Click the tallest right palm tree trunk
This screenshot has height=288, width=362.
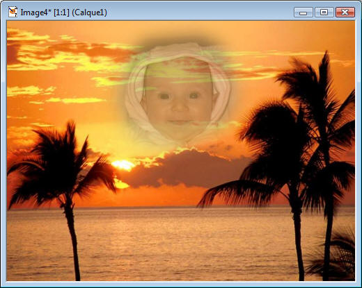pos(329,231)
